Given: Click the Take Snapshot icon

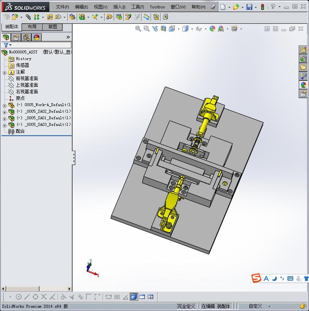Looking at the screenshot, I should click(165, 17).
